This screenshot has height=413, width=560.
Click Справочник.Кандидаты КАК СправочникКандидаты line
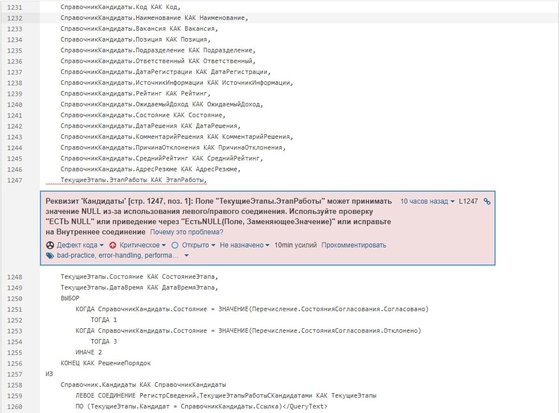pos(143,385)
